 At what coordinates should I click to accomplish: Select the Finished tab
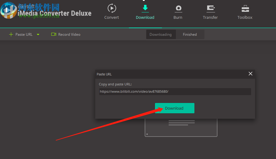[x=190, y=35]
